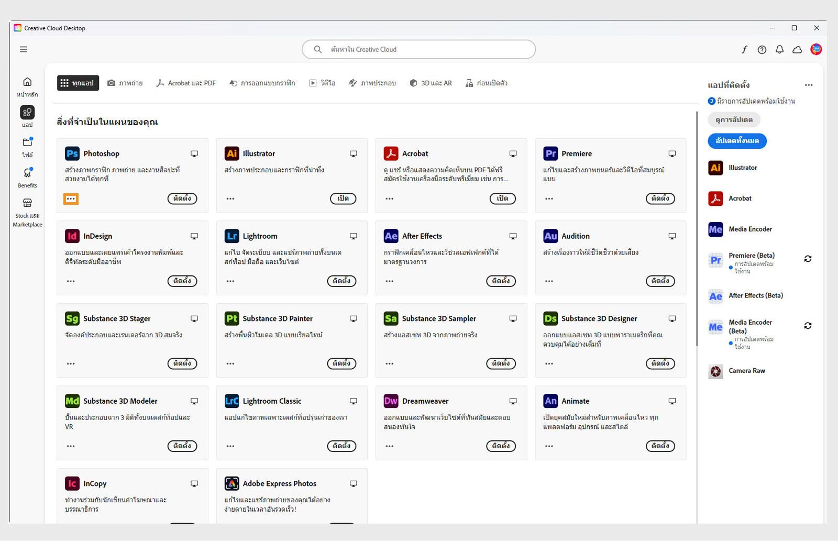Screen dimensions: 838x541
Task: Focus the Creative Cloud search field
Action: (418, 49)
